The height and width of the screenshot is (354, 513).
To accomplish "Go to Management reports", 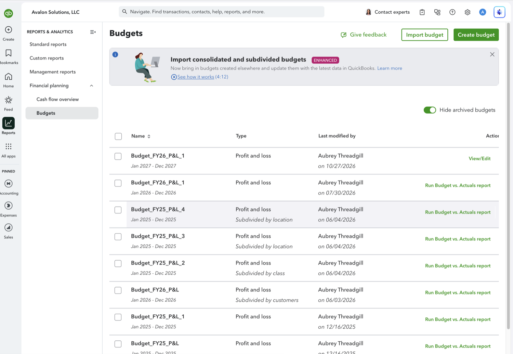I will (53, 72).
